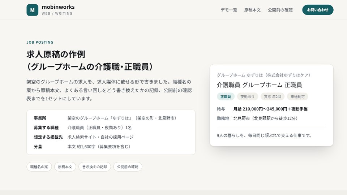Click the 募集する職種 row label
Viewport: 347px width, 195px height.
tap(46, 127)
